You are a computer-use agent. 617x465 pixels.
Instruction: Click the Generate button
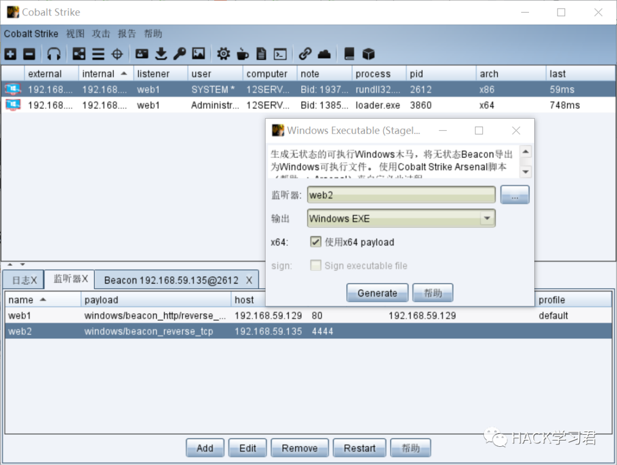point(377,293)
